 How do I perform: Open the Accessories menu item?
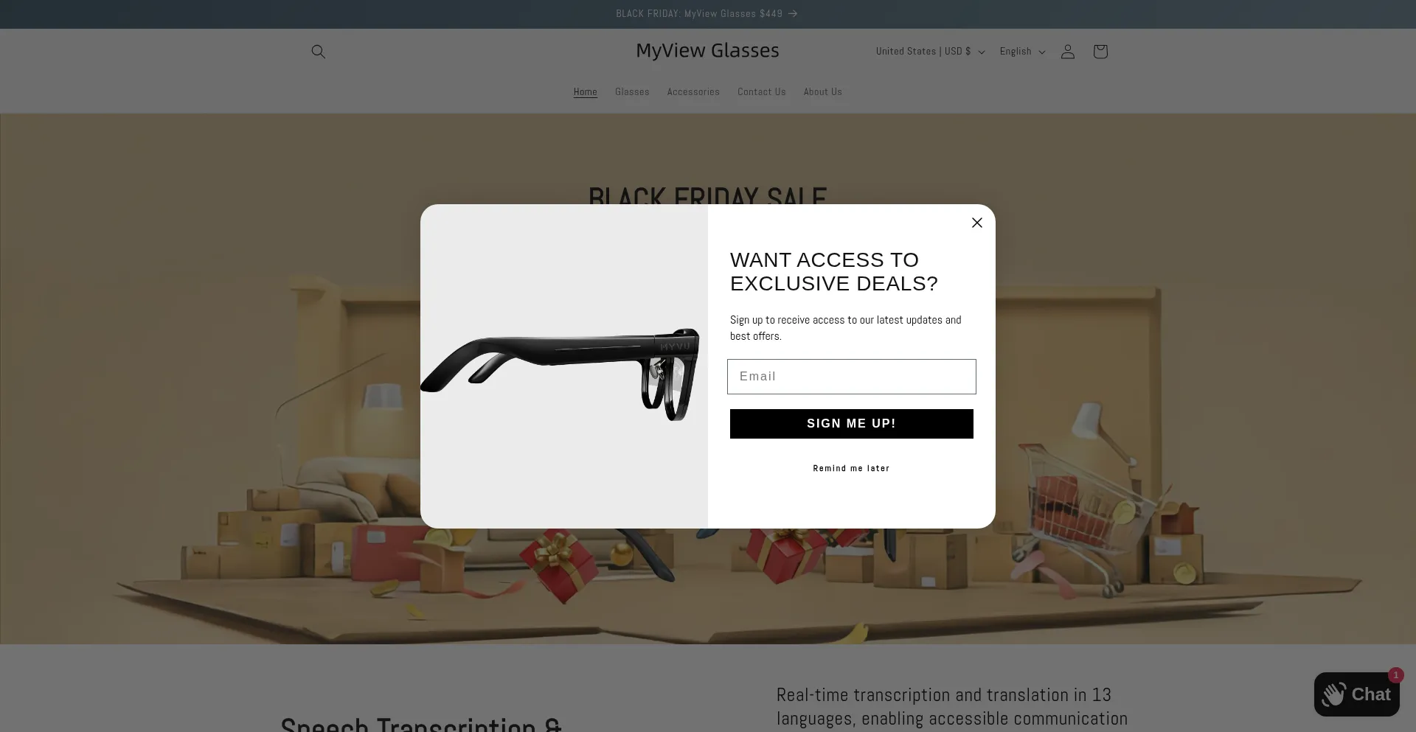click(693, 92)
